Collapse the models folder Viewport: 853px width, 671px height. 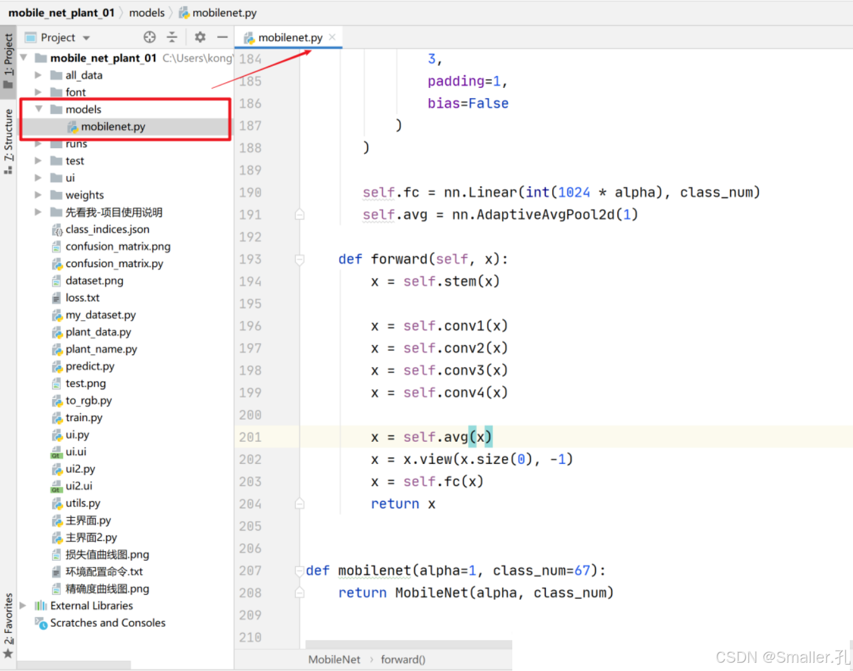[x=39, y=109]
